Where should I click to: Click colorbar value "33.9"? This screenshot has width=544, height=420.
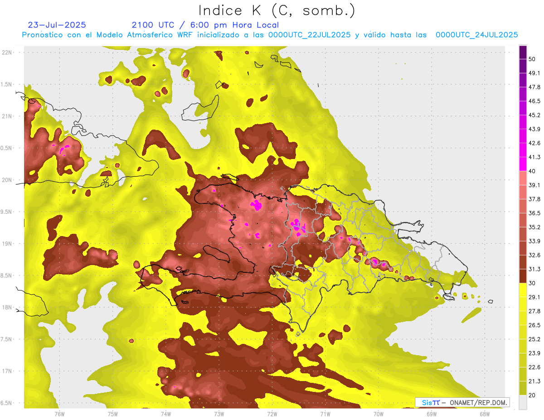pos(534,241)
